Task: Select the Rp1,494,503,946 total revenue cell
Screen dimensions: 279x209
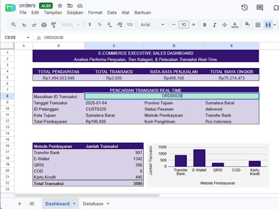Action: coord(59,78)
